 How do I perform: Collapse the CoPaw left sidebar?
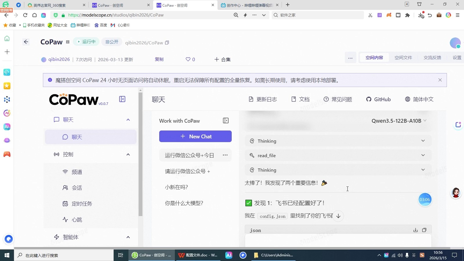pyautogui.click(x=122, y=99)
